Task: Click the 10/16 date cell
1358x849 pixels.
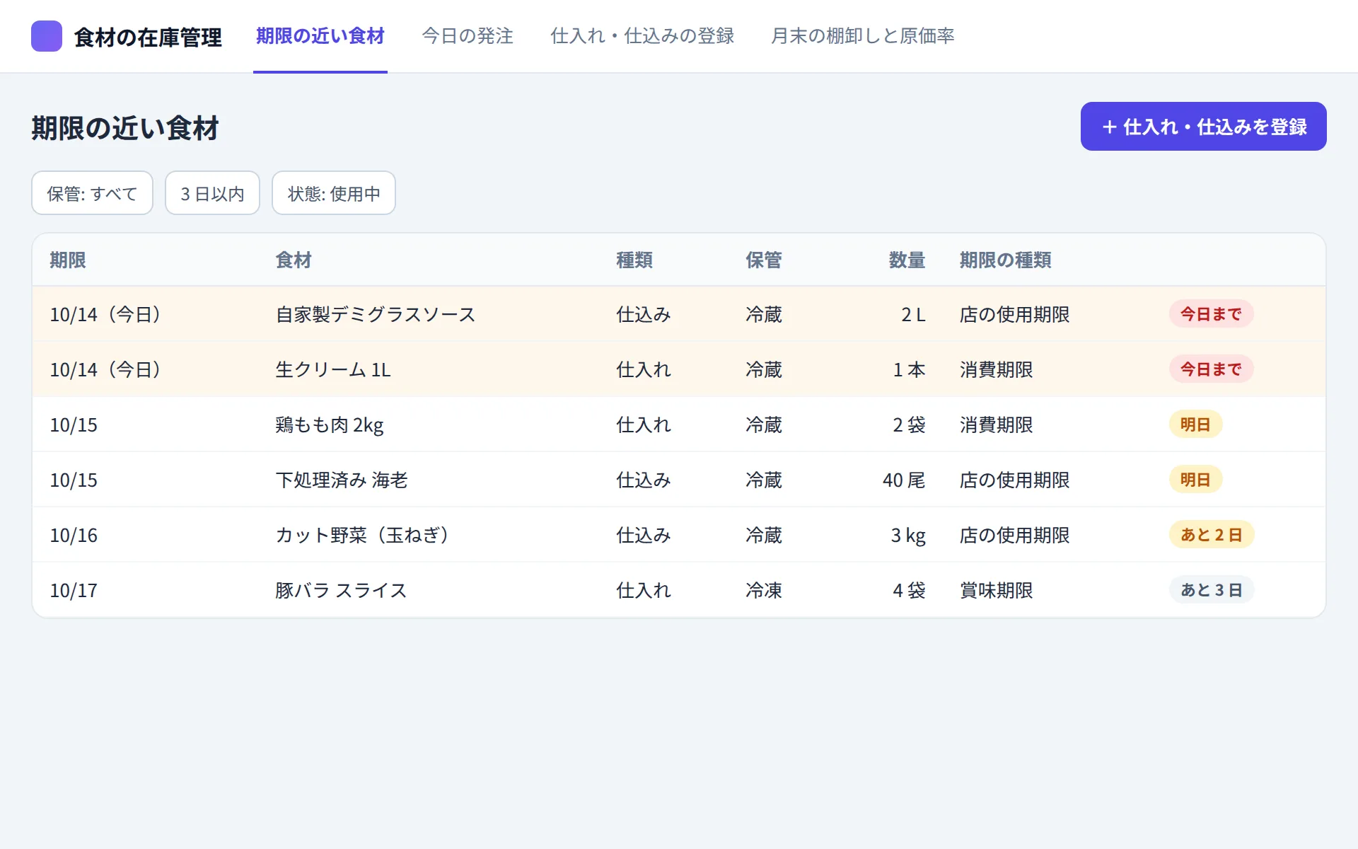Action: click(x=74, y=536)
